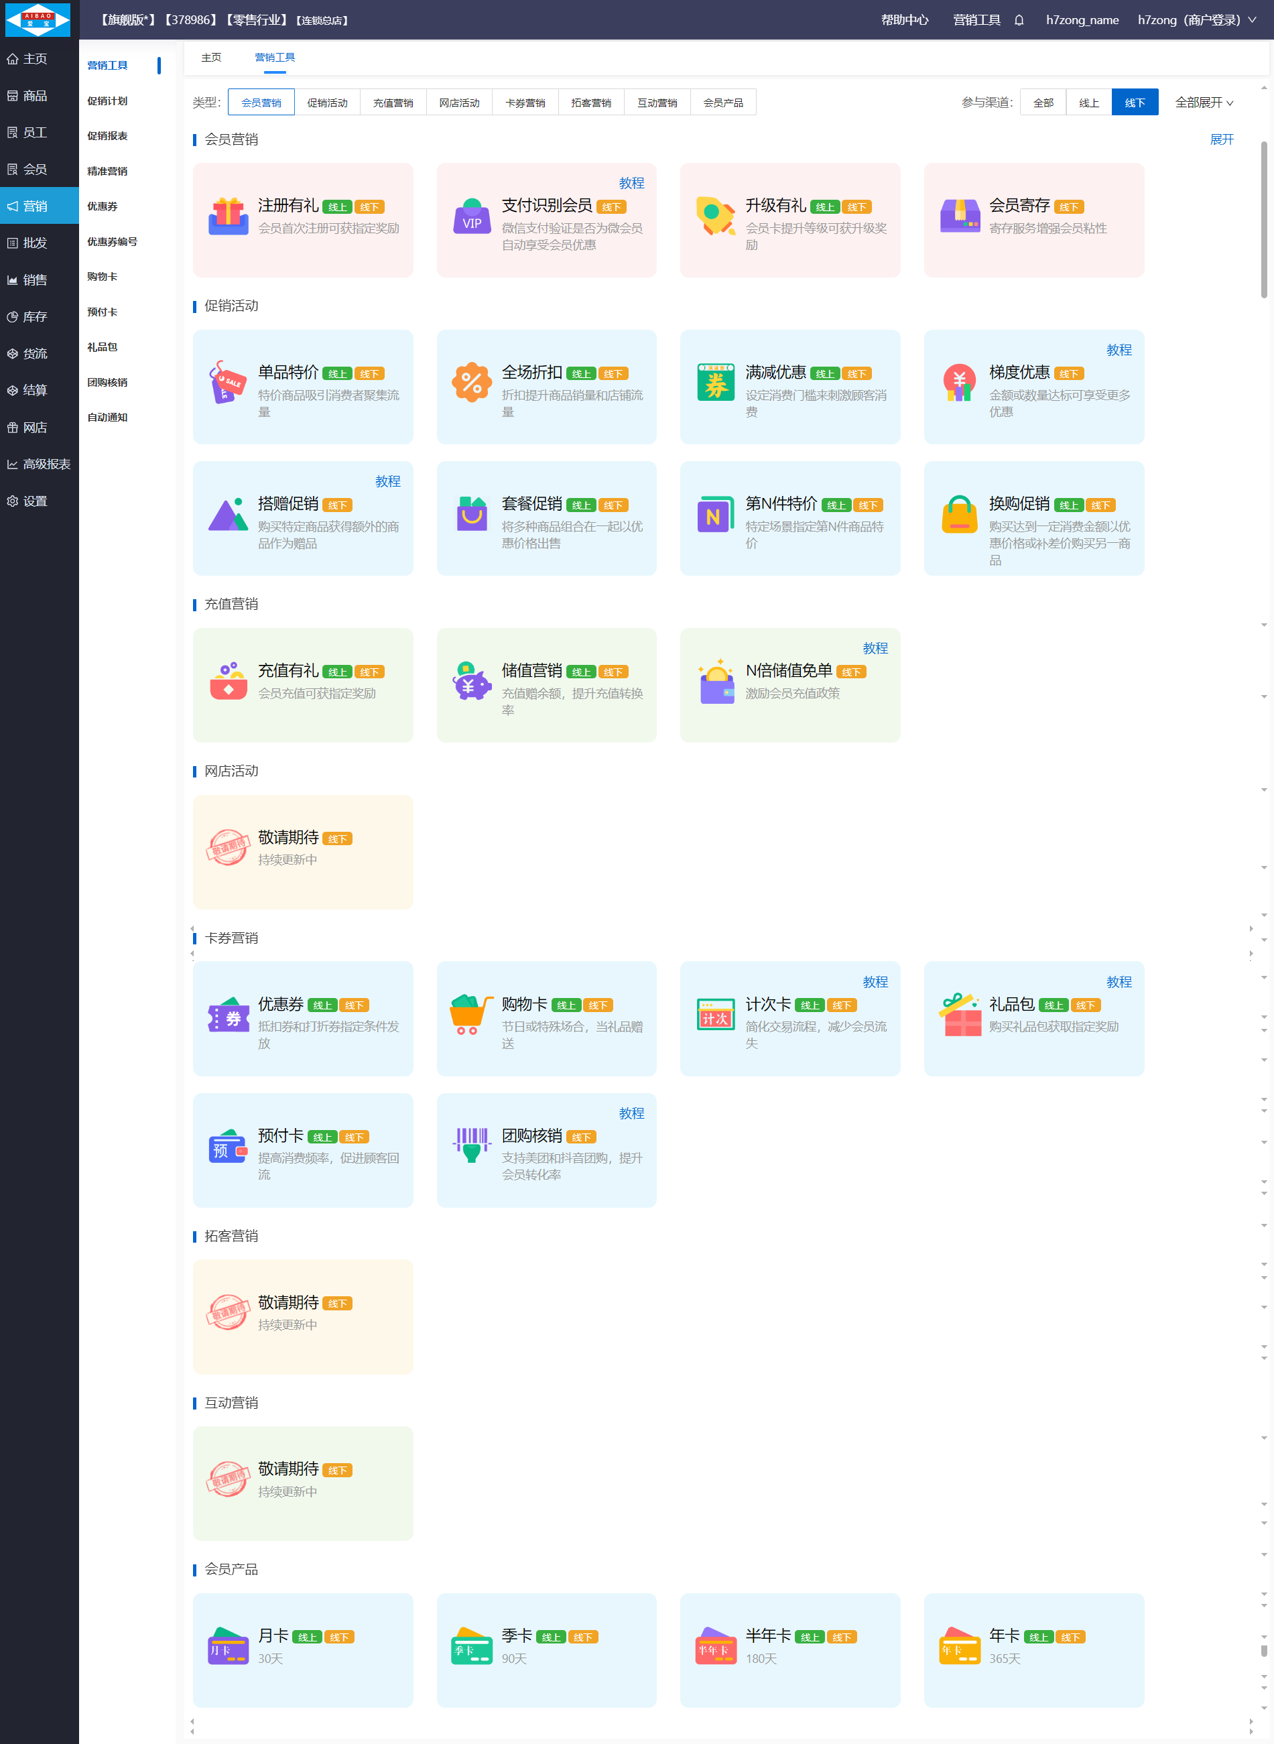
Task: Filter type by 网店活动
Action: tap(459, 103)
